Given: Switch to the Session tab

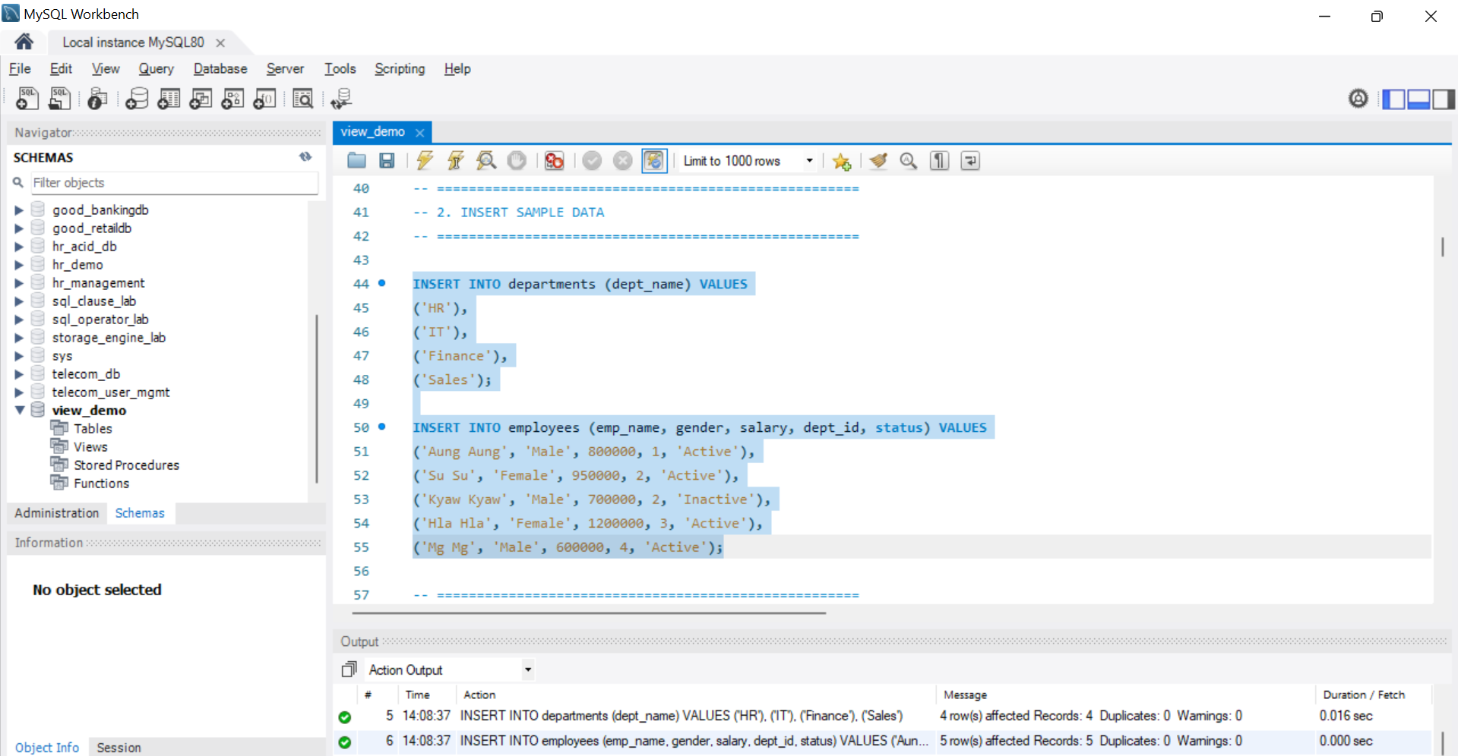Looking at the screenshot, I should tap(119, 748).
